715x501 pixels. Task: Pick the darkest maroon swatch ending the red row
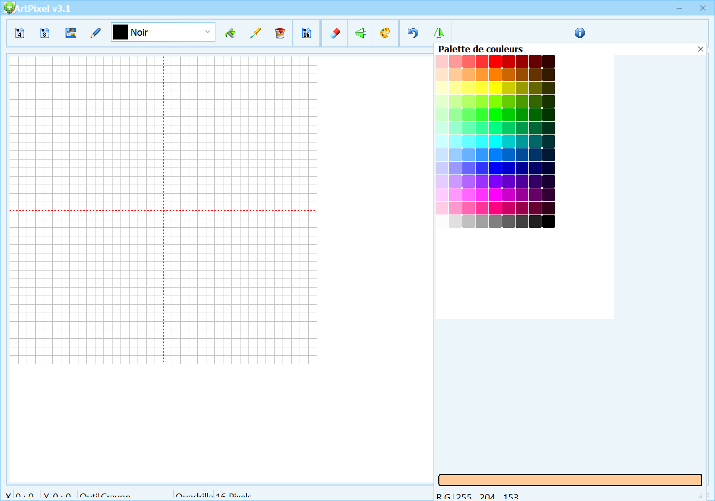click(549, 61)
